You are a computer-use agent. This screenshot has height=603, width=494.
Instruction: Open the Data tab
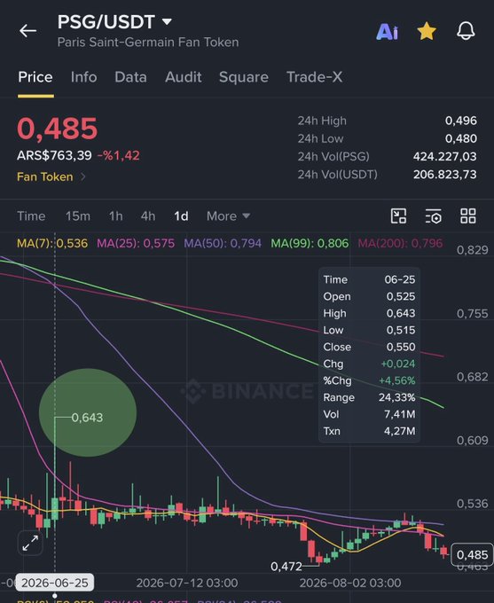click(130, 77)
